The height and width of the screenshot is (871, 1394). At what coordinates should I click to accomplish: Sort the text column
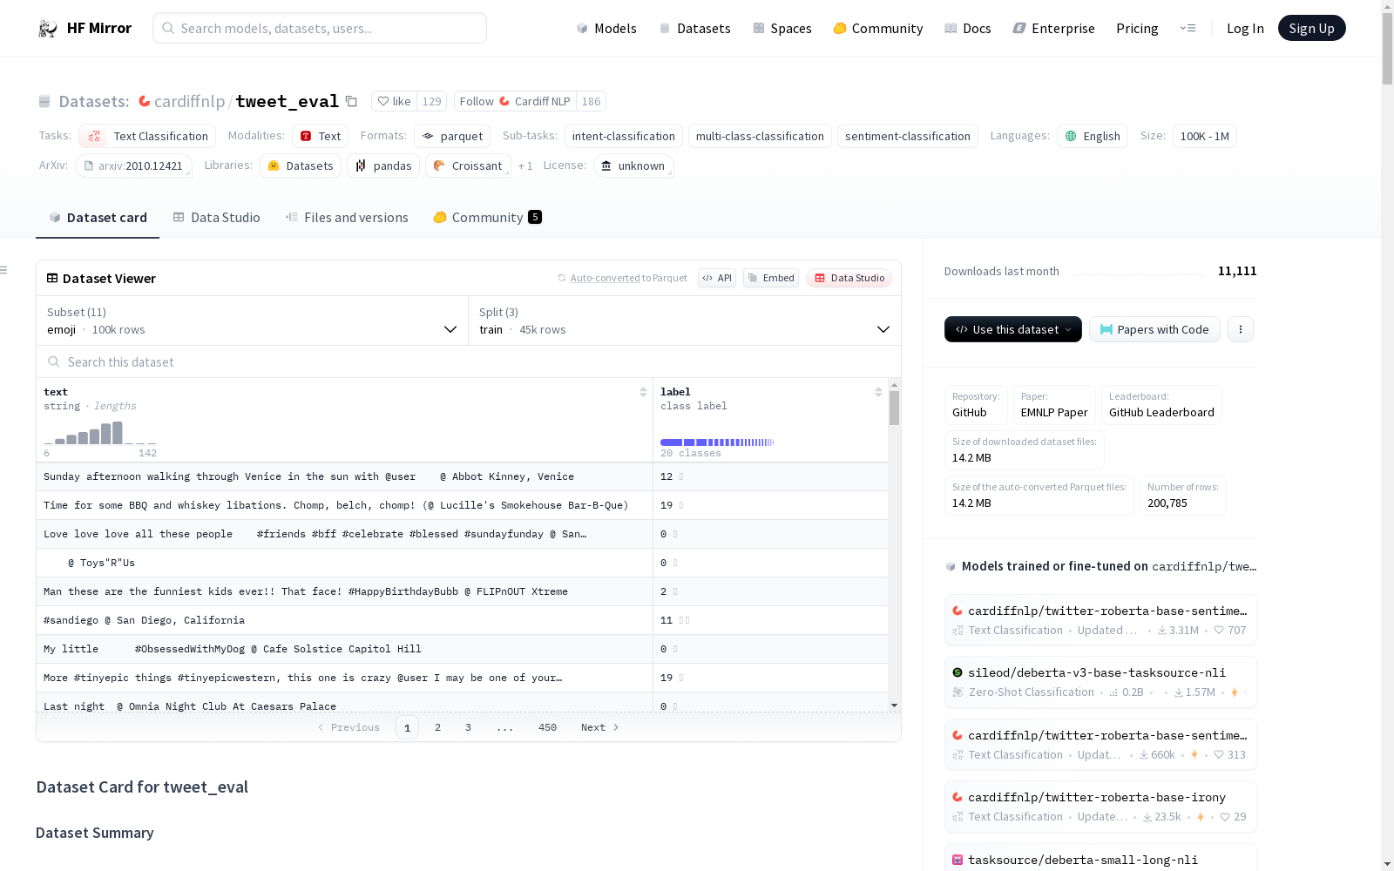tap(643, 392)
